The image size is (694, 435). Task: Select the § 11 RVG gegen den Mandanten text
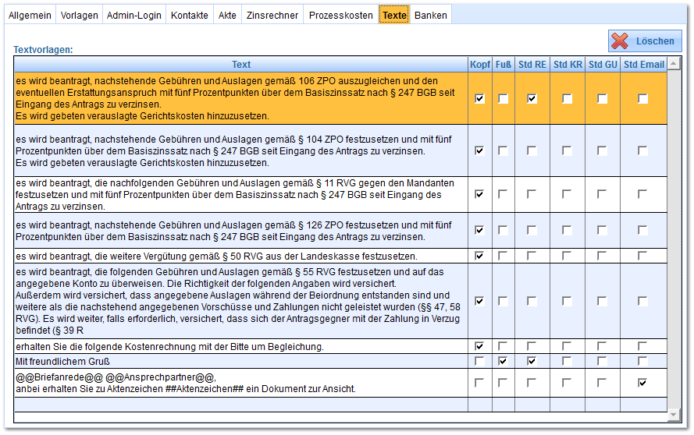pos(241,195)
